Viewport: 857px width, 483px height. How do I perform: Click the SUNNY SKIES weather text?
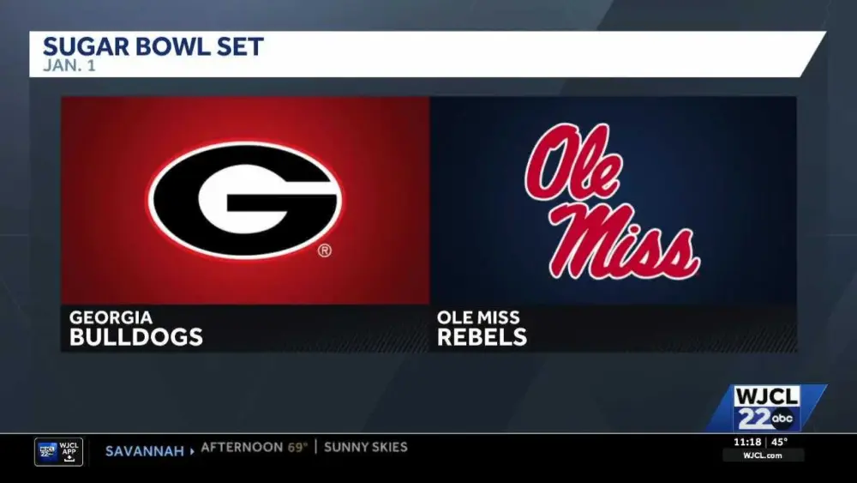pyautogui.click(x=365, y=448)
